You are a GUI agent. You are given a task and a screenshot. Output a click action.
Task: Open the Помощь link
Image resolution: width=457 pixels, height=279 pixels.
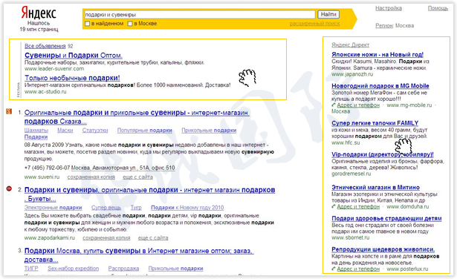tap(438, 8)
